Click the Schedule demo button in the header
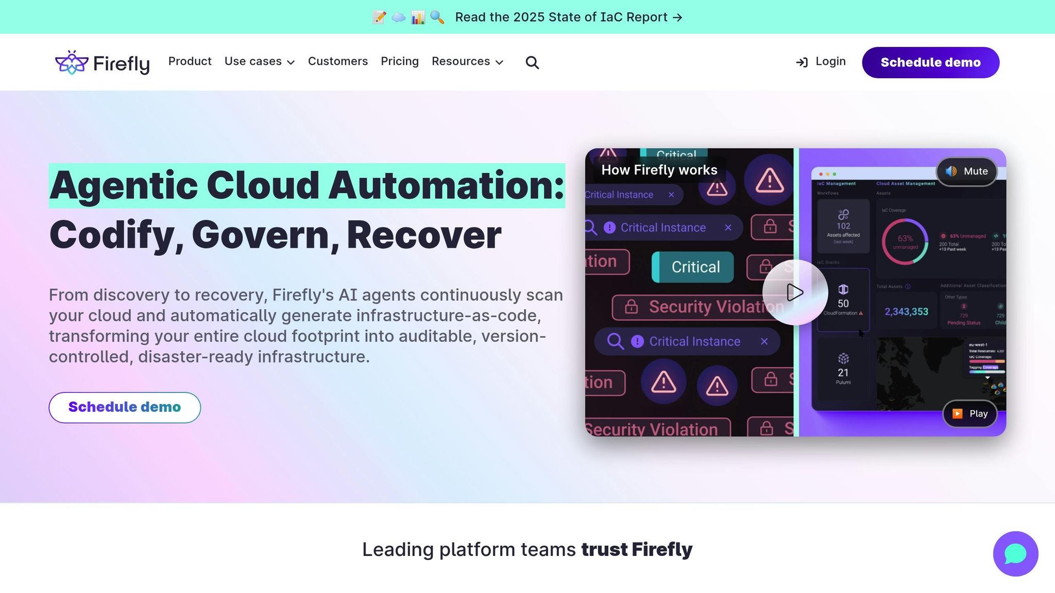Screen dimensions: 1055x593 (930, 62)
